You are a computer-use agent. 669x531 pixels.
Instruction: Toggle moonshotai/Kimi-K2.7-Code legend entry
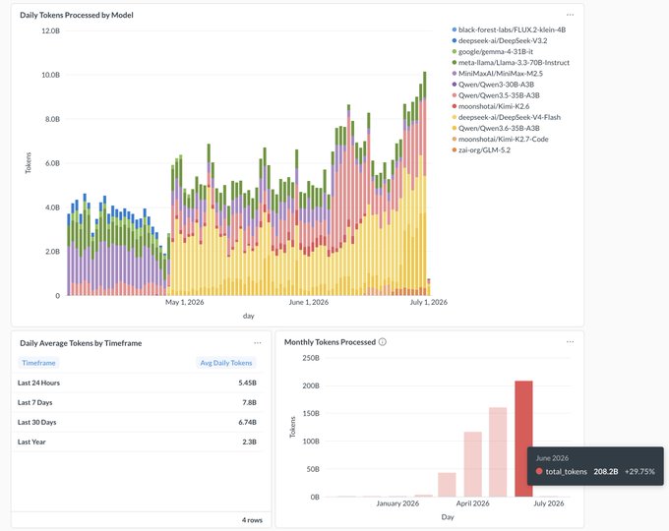500,139
